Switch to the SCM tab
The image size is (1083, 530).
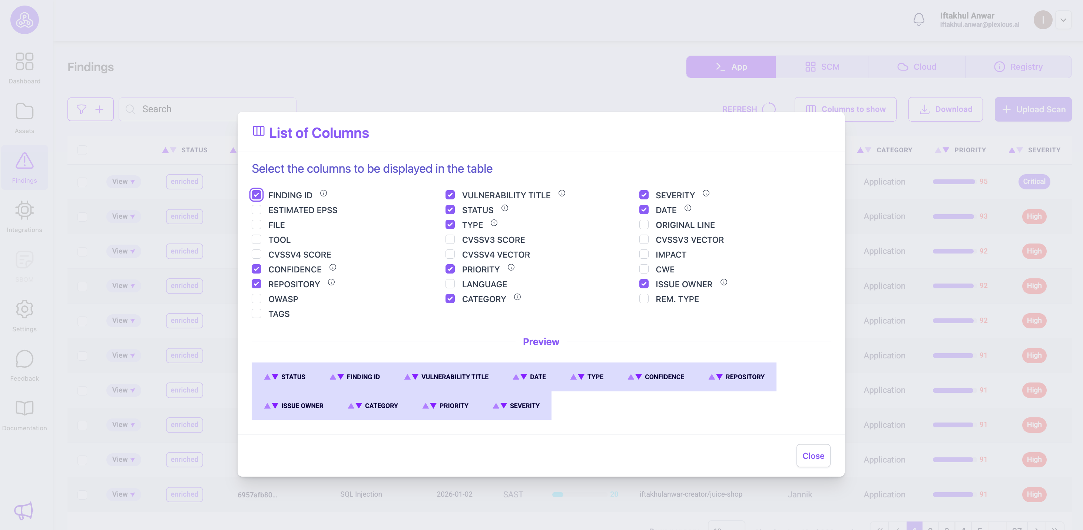[x=821, y=66]
